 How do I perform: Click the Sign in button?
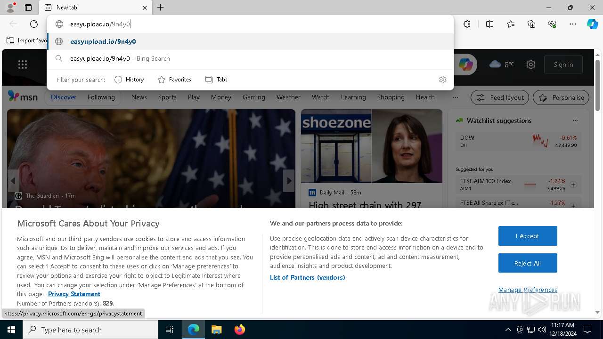[x=563, y=65]
